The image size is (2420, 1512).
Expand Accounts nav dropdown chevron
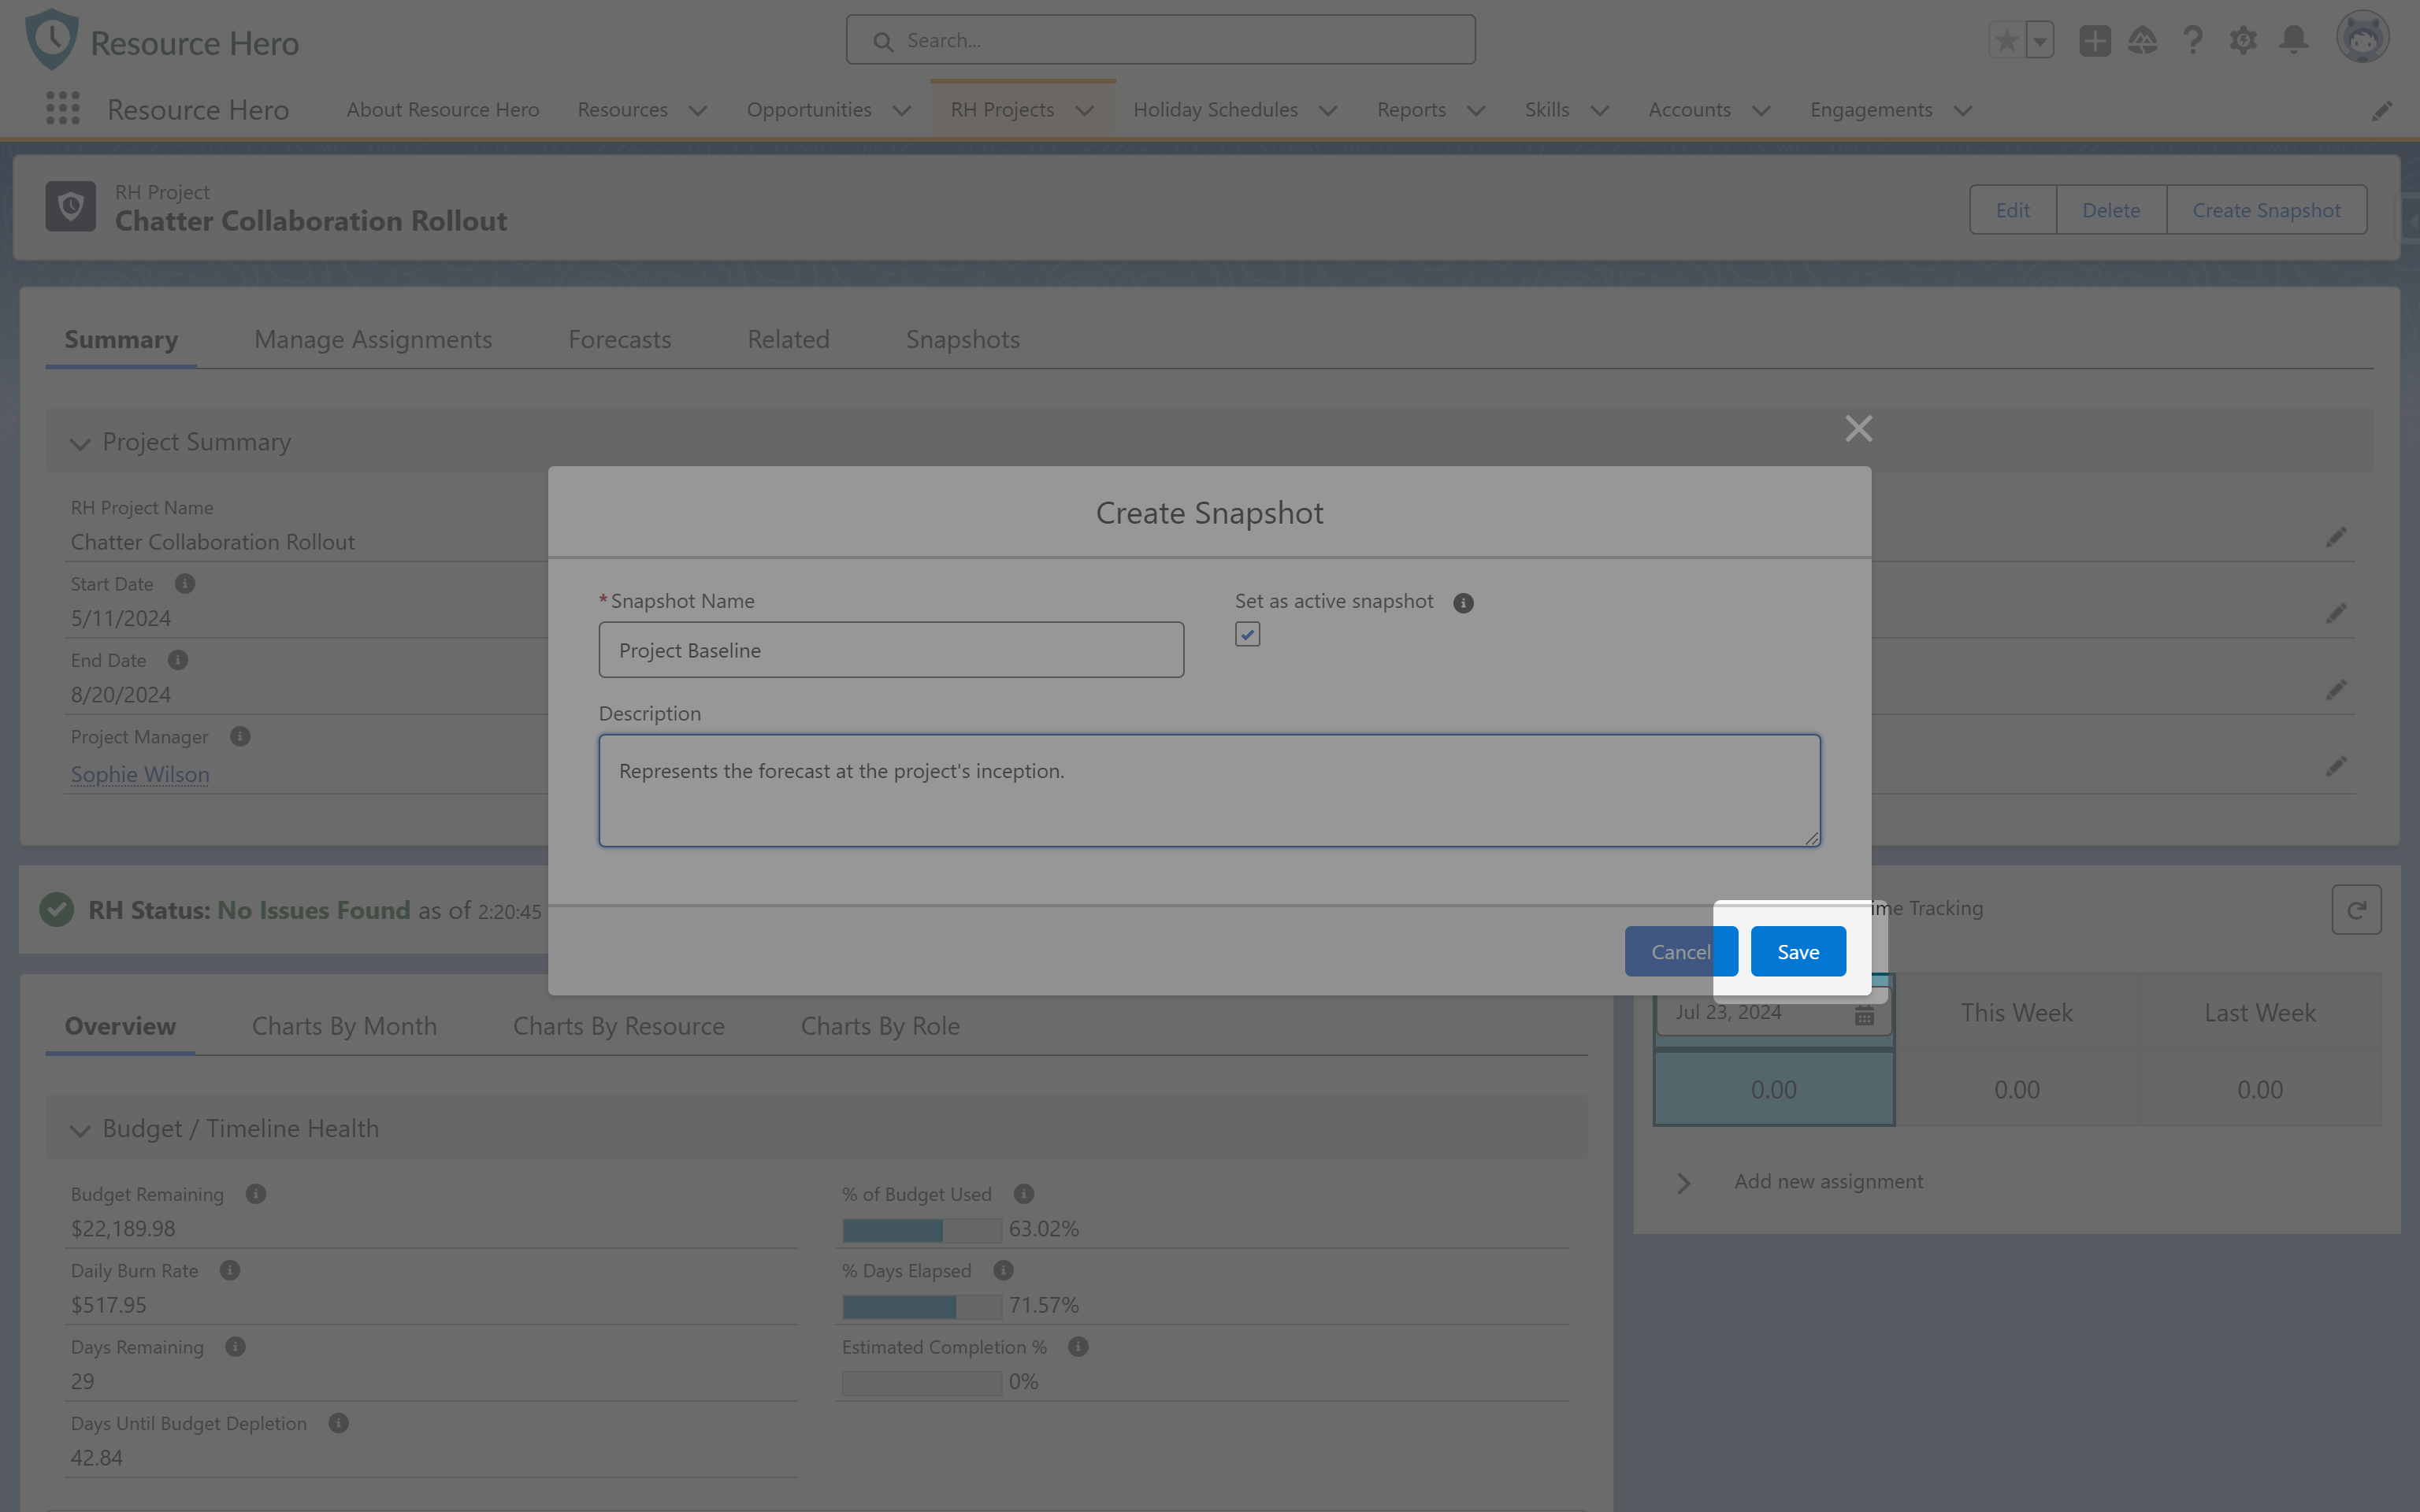pos(1761,110)
